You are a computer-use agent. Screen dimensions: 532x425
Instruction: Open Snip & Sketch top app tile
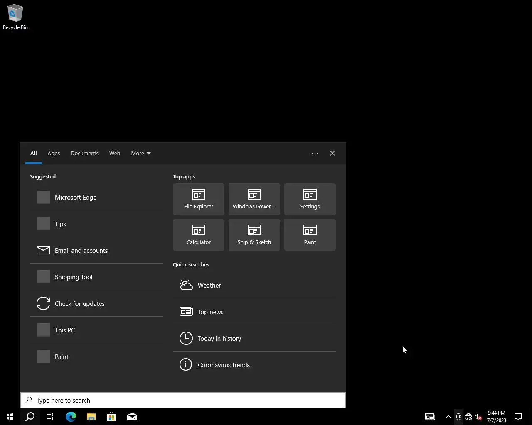(x=254, y=235)
